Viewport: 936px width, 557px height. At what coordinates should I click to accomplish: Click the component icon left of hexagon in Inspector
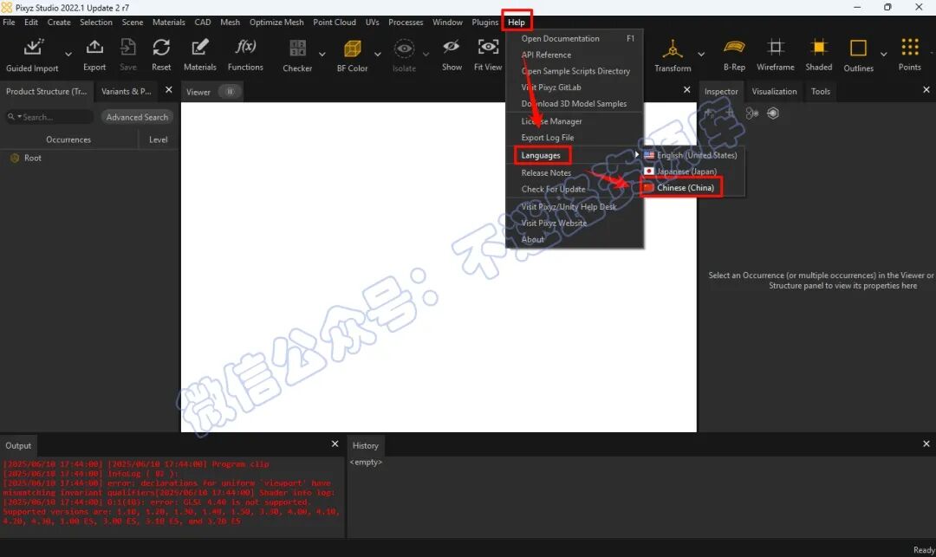click(751, 113)
